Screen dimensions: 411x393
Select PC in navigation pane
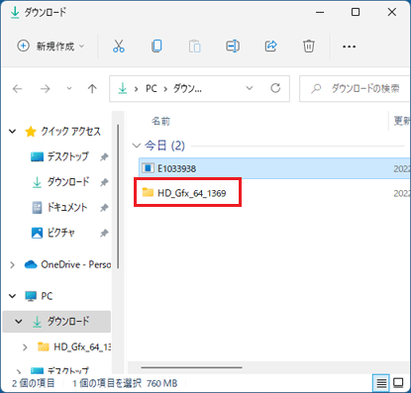pos(47,296)
